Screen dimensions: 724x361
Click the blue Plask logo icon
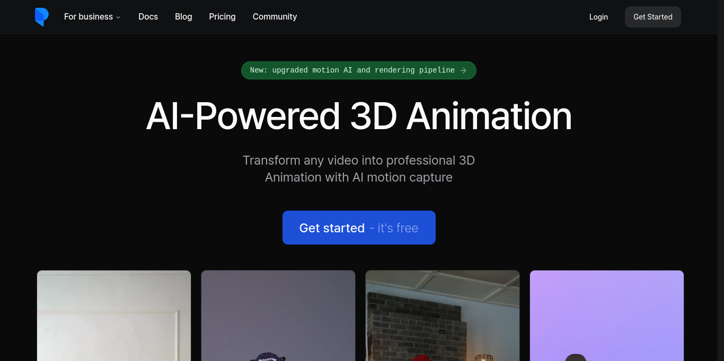tap(41, 17)
